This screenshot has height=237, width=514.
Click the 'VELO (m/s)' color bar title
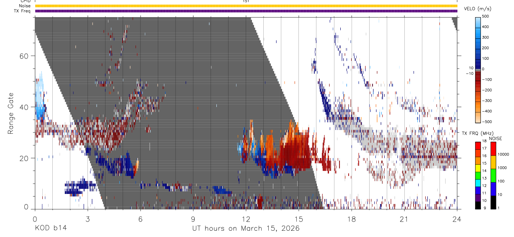(478, 9)
